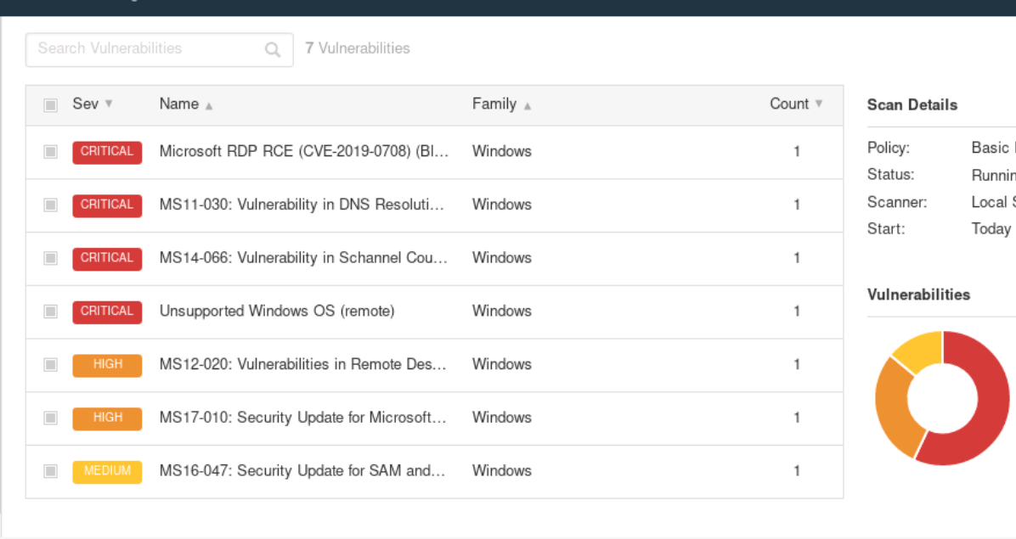Toggle the select-all checkbox in table header
This screenshot has height=539, width=1016.
51,105
